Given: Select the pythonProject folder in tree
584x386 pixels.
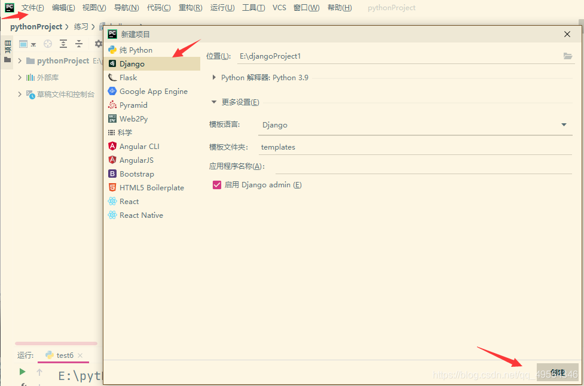Looking at the screenshot, I should 63,61.
